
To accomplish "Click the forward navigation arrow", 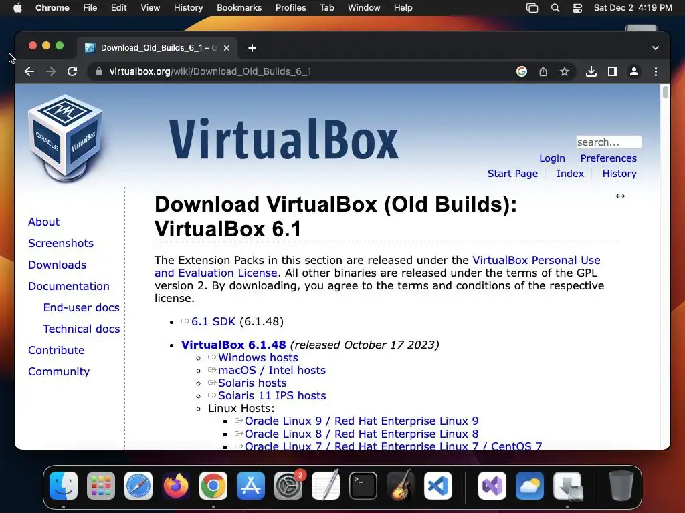I will [x=51, y=71].
